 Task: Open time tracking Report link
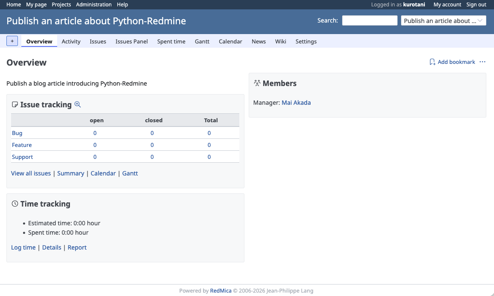click(x=77, y=247)
